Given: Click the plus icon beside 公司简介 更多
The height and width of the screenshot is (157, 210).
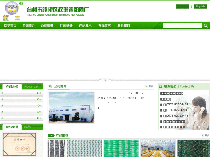Looking at the screenshot, I should pyautogui.click(x=146, y=86).
